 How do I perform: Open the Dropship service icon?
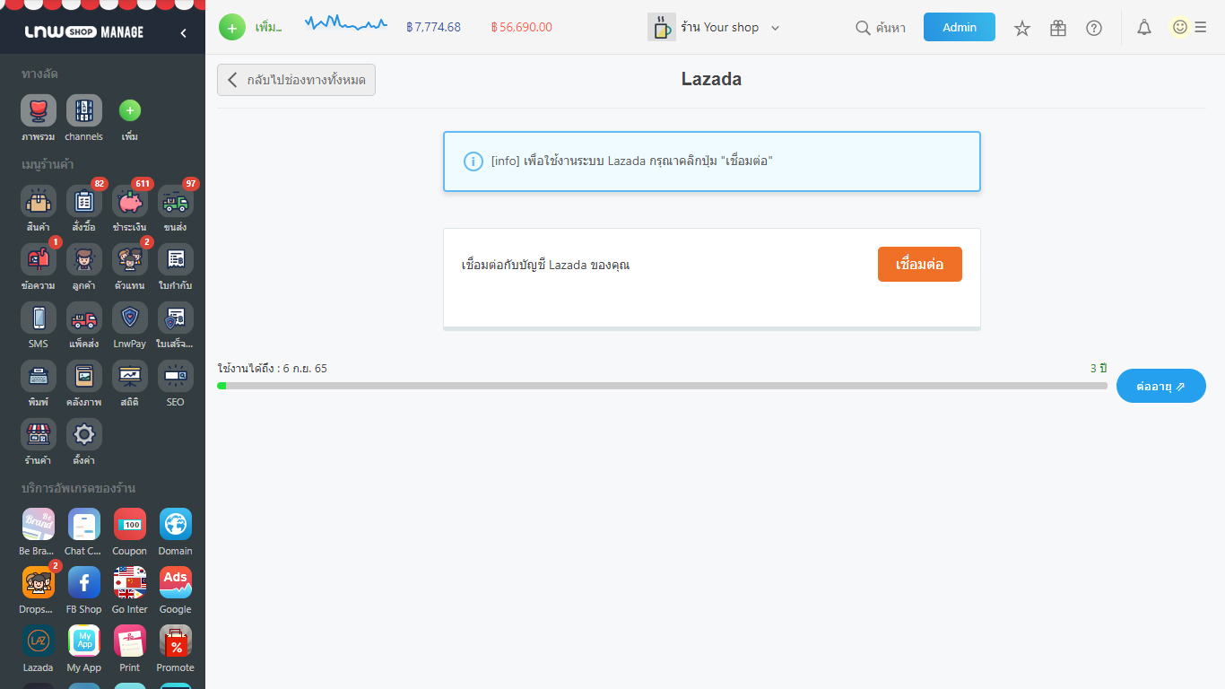point(39,582)
